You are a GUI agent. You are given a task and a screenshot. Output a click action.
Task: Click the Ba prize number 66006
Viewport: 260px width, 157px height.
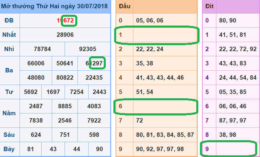(x=36, y=63)
